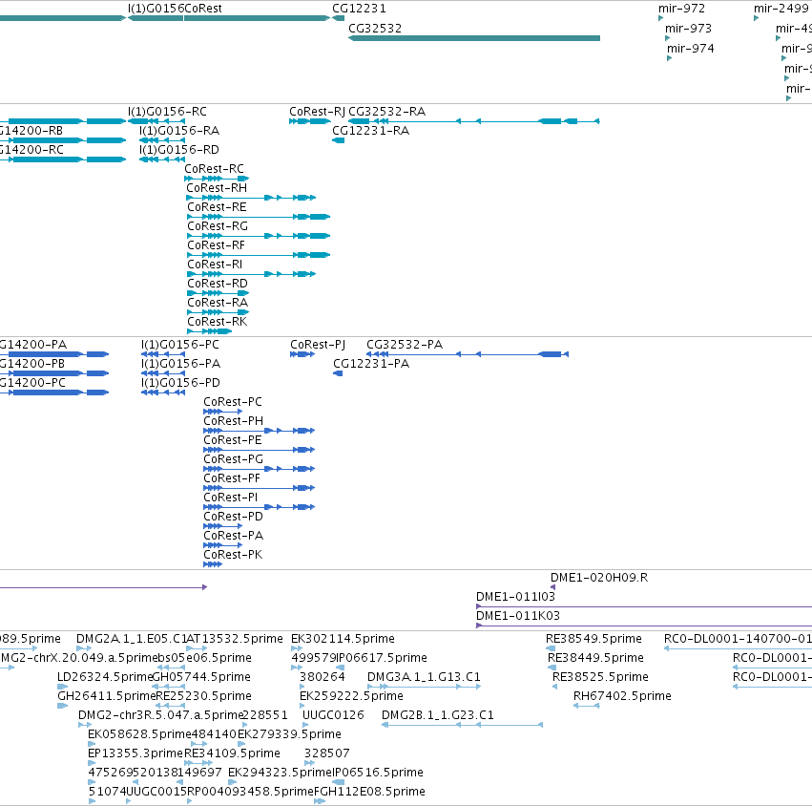Open the CoRest-PE protein label

233,440
